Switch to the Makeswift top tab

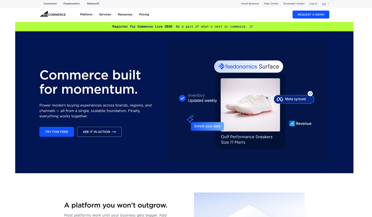[x=93, y=4]
